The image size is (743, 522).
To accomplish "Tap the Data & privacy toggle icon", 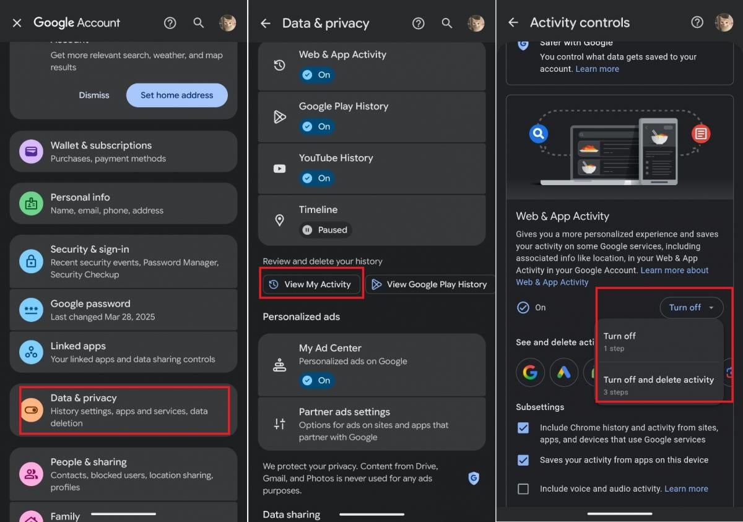I will (x=31, y=410).
